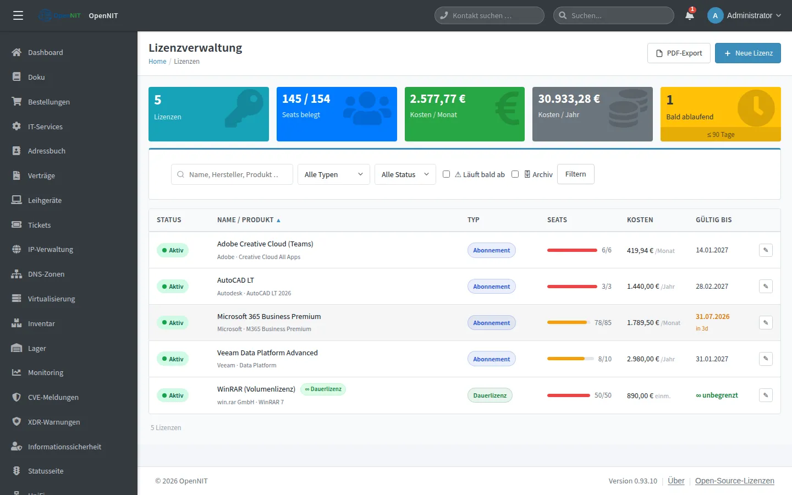Click the Dashboard home icon
This screenshot has width=792, height=495.
click(16, 52)
